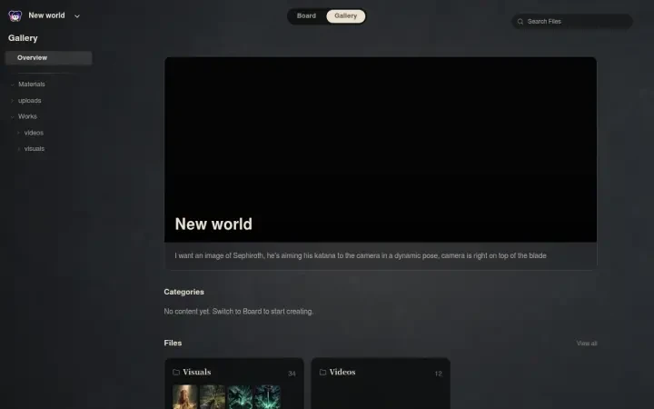This screenshot has height=409, width=654.
Task: Open the Visuals folder card title
Action: tap(197, 372)
